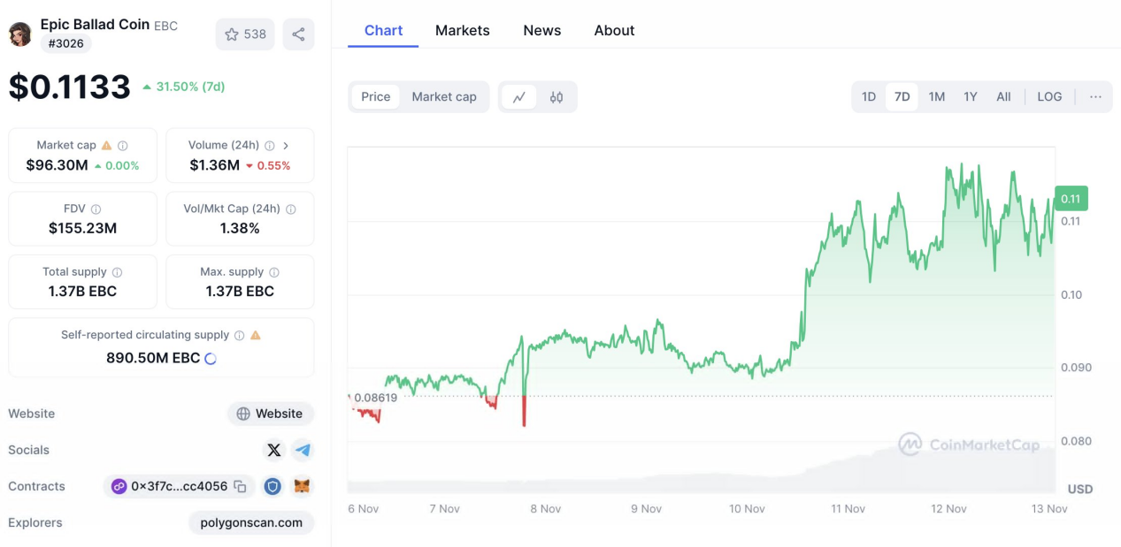Switch to the About tab
The image size is (1121, 547).
[614, 30]
